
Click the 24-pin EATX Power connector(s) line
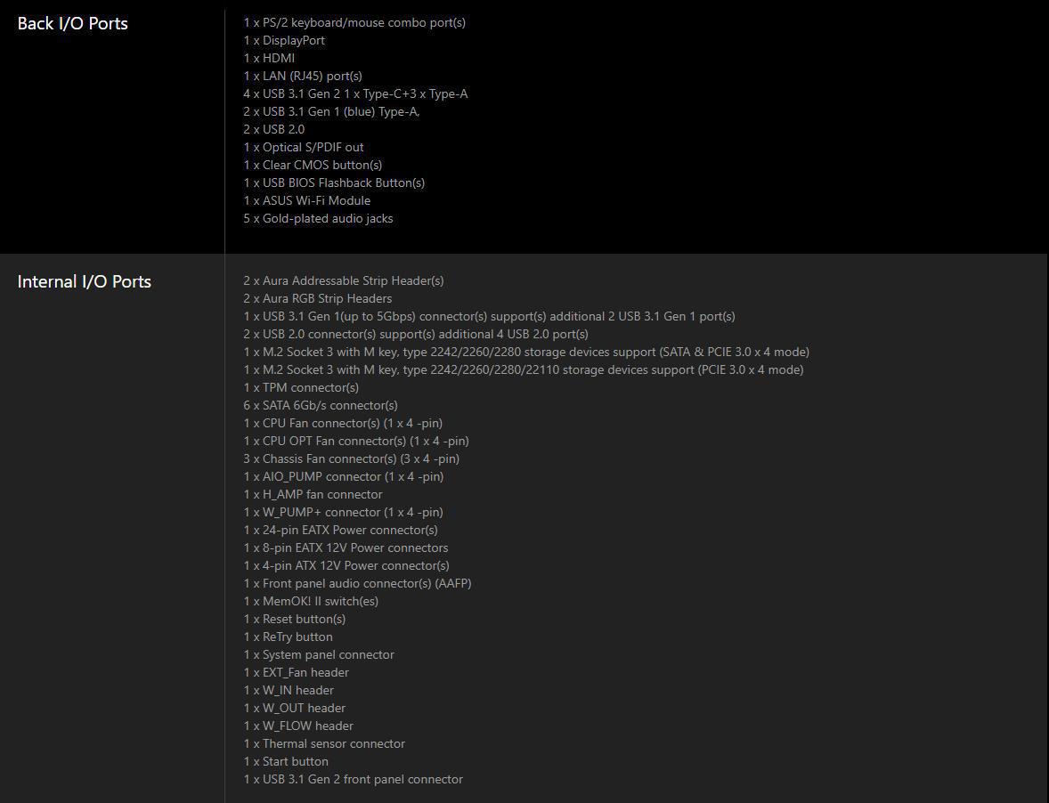341,531
